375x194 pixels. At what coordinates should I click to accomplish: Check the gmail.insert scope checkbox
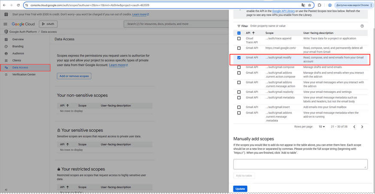coord(239,107)
